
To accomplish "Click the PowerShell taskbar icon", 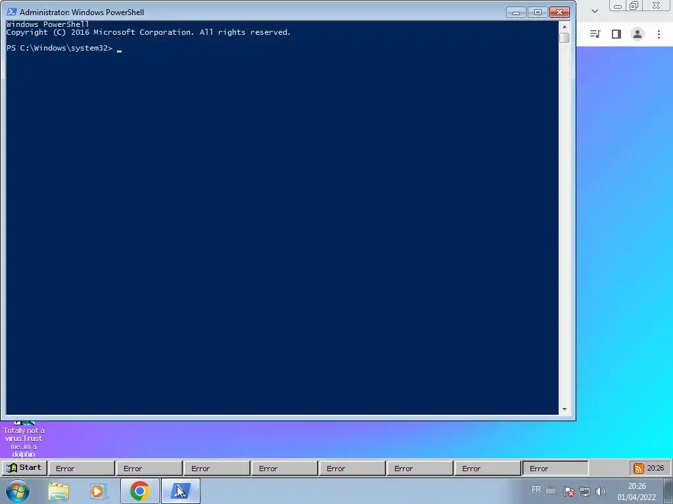I will coord(181,491).
